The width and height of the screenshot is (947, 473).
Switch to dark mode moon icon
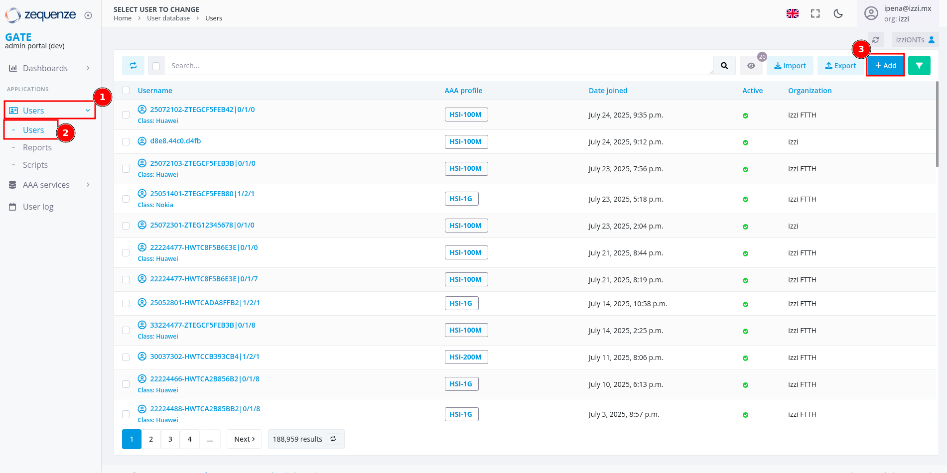point(838,13)
